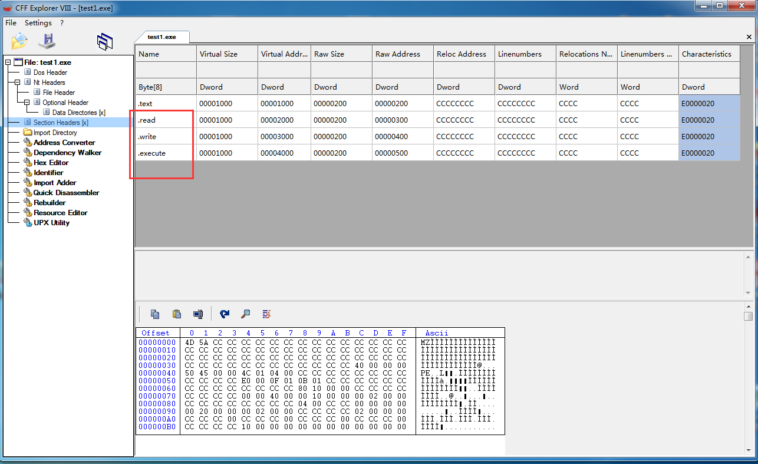758x464 pixels.
Task: Click the hex editor colored lines icon
Action: pyautogui.click(x=266, y=314)
